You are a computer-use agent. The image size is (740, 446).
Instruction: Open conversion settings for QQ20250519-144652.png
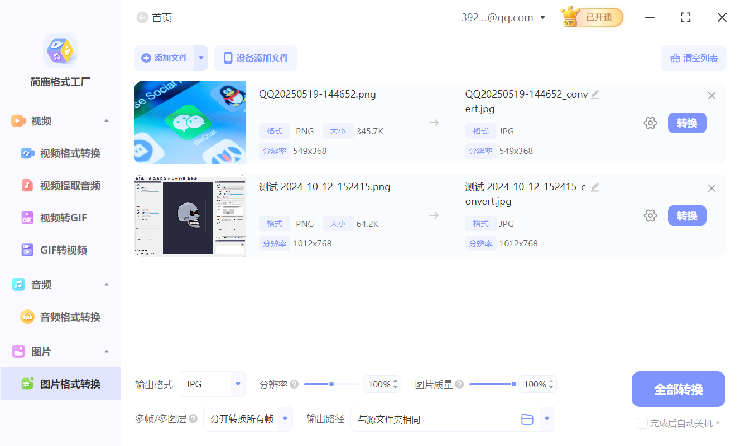(650, 123)
